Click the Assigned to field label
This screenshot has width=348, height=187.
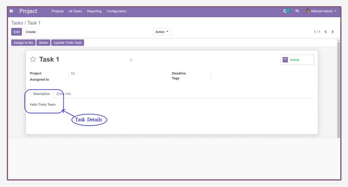[40, 79]
